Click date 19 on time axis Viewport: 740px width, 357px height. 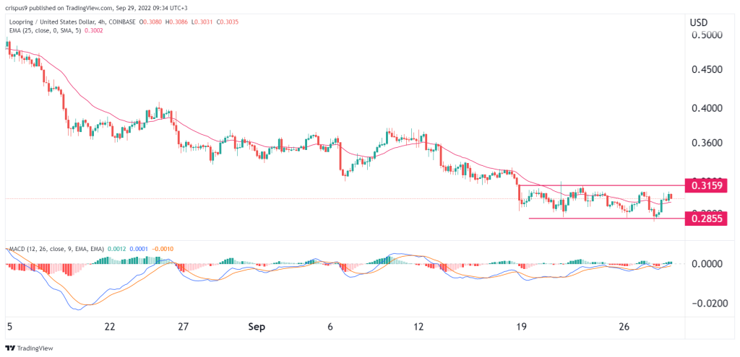[x=520, y=326]
